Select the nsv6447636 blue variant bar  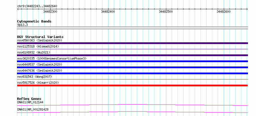tap(132, 73)
